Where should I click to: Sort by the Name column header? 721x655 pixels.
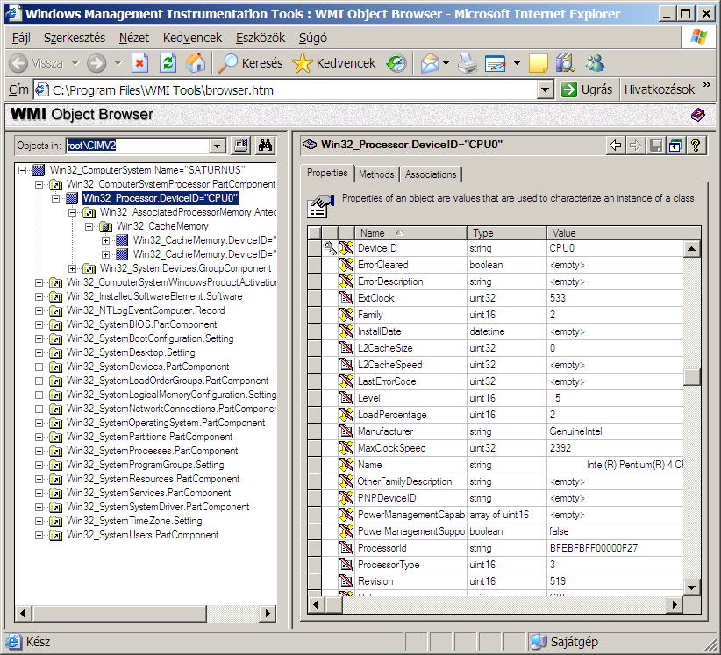coord(373,233)
